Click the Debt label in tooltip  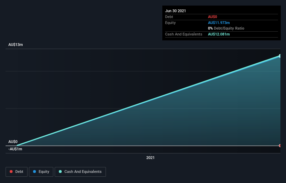click(x=169, y=17)
